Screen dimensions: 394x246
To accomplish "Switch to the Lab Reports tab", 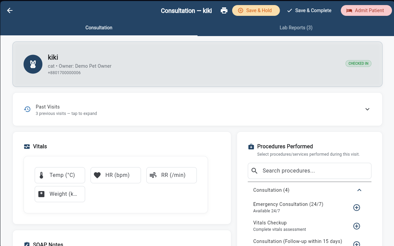I will (x=296, y=28).
